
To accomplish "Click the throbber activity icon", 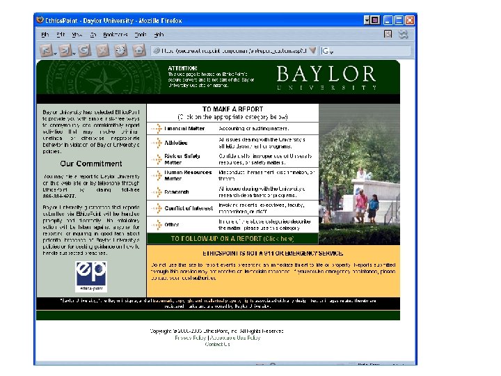I will [404, 34].
